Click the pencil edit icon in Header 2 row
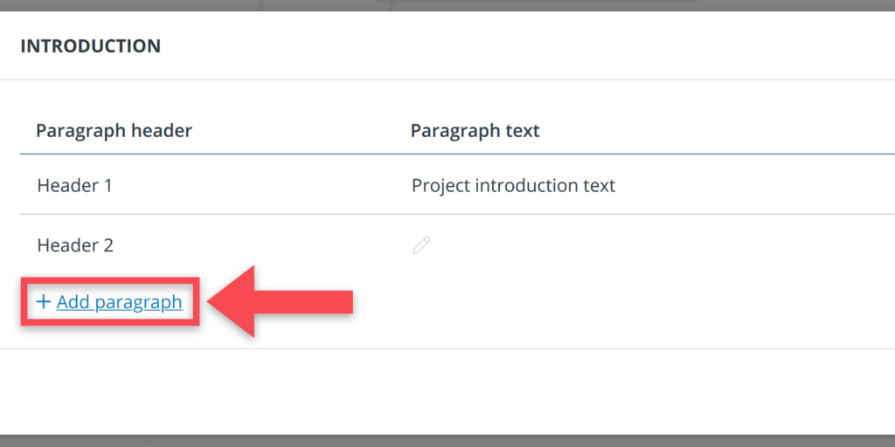This screenshot has width=895, height=447. (x=422, y=245)
